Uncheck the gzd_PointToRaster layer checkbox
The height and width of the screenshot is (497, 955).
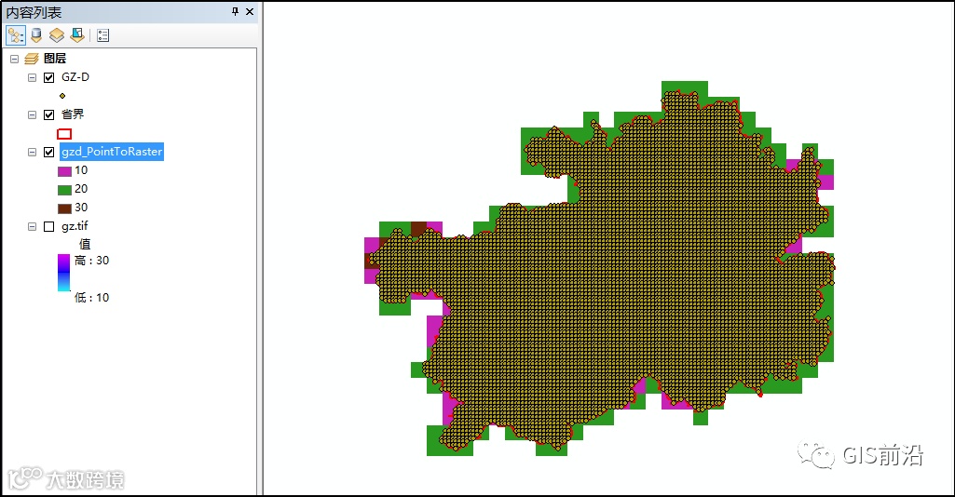pyautogui.click(x=49, y=152)
